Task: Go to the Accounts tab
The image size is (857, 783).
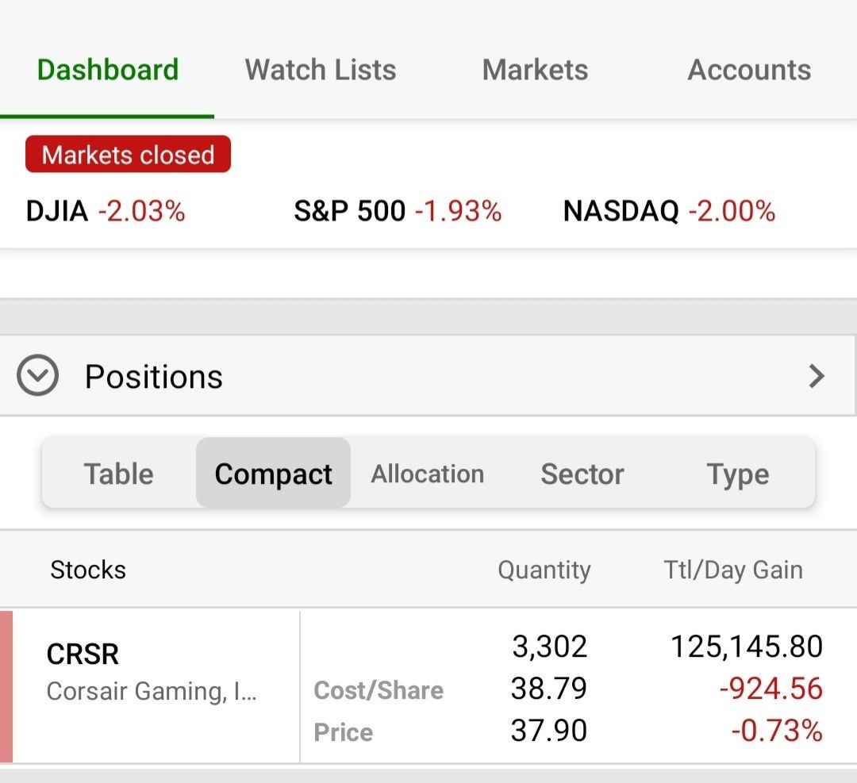Action: coord(749,70)
